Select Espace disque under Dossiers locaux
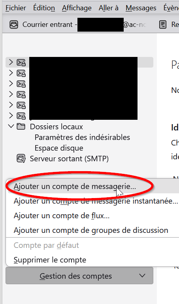 59,148
